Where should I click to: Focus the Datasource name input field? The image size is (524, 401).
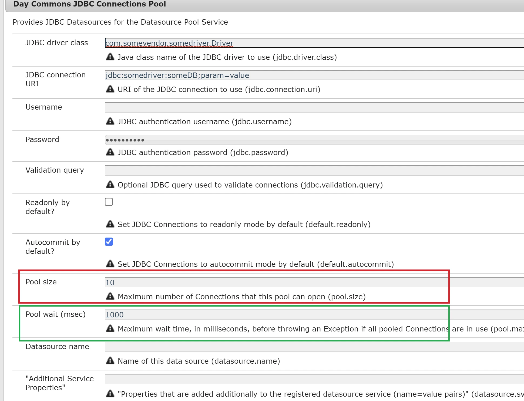(313, 347)
